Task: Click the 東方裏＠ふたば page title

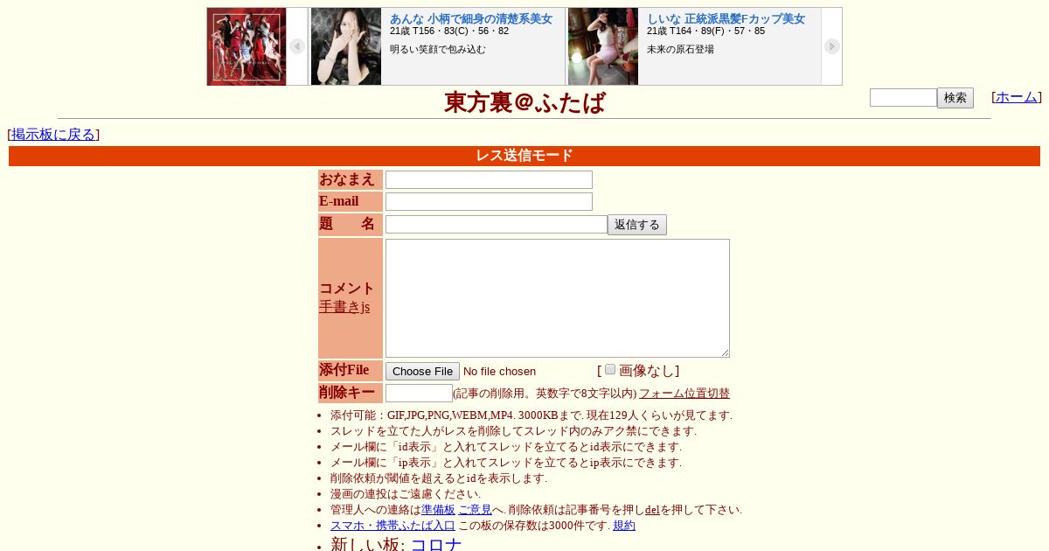Action: pos(524,102)
